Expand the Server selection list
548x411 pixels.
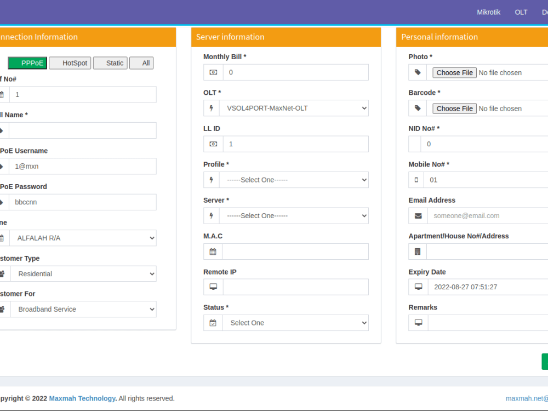point(294,215)
